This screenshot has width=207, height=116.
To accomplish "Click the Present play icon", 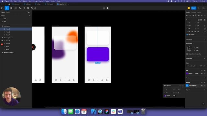I will click(x=199, y=8).
